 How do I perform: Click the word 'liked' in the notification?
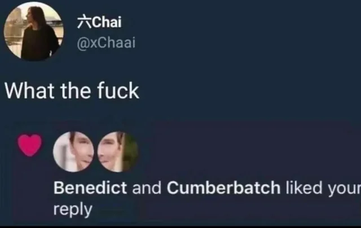[x=304, y=188]
